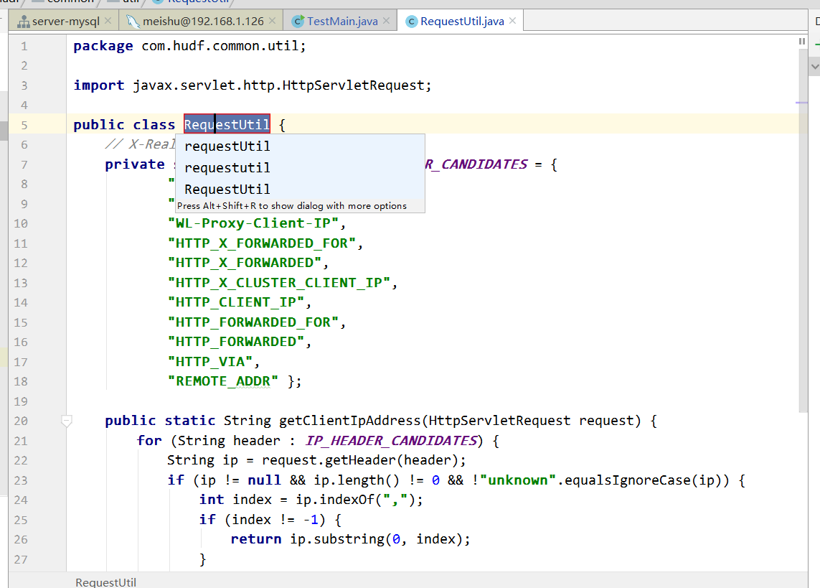Screen dimensions: 820x588
Task: Close the meishu@192.168.1.126 tab
Action: tap(273, 22)
